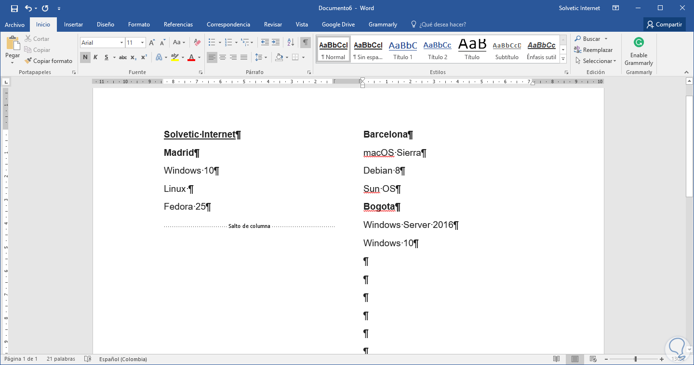Center the paragraph text
Viewport: 694px width, 365px height.
pyautogui.click(x=223, y=58)
